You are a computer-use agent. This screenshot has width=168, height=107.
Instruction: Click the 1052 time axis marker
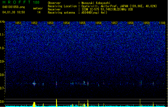[34, 23]
